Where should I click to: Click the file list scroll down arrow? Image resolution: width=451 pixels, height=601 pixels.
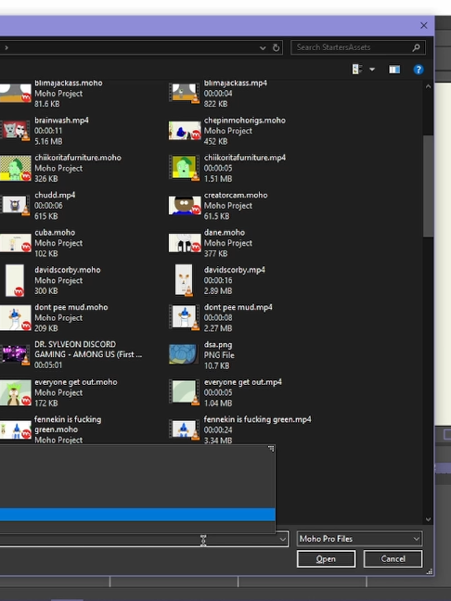[x=429, y=519]
